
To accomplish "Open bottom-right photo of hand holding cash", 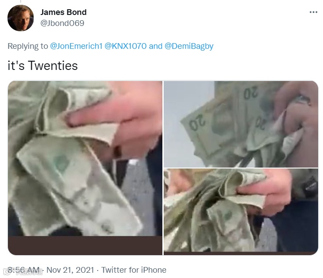I will pos(241,212).
